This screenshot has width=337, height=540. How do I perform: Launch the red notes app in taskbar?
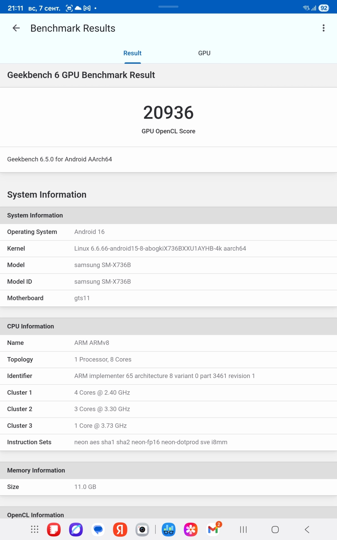(x=54, y=530)
